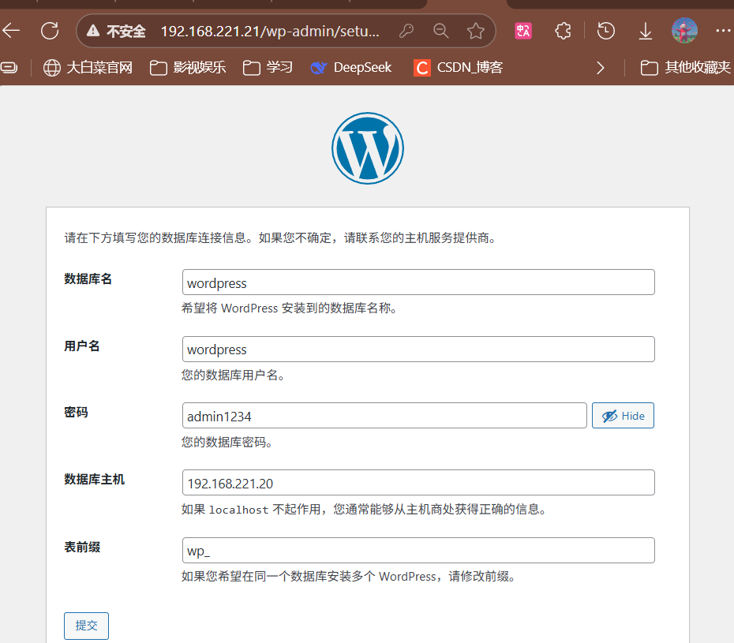734x643 pixels.
Task: Click the 用户名 input field
Action: tap(418, 349)
